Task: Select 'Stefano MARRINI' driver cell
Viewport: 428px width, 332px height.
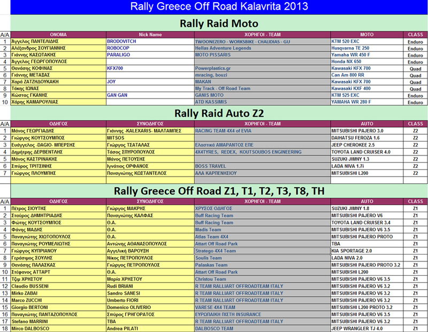Action: [x=58, y=322]
